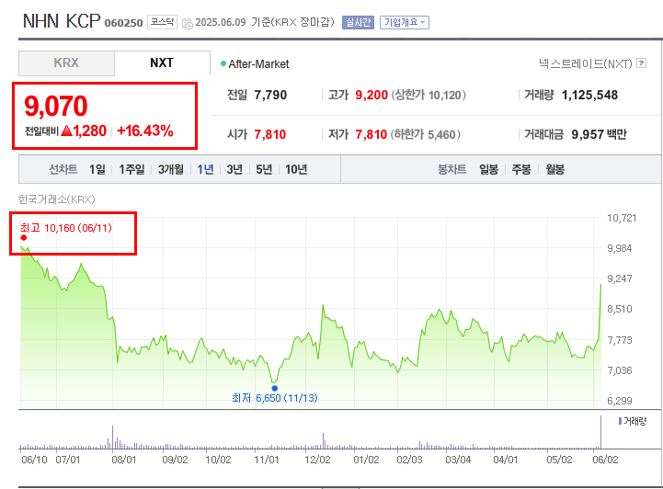Click the 거래량 value 1,125,548
The image size is (663, 489).
[589, 95]
